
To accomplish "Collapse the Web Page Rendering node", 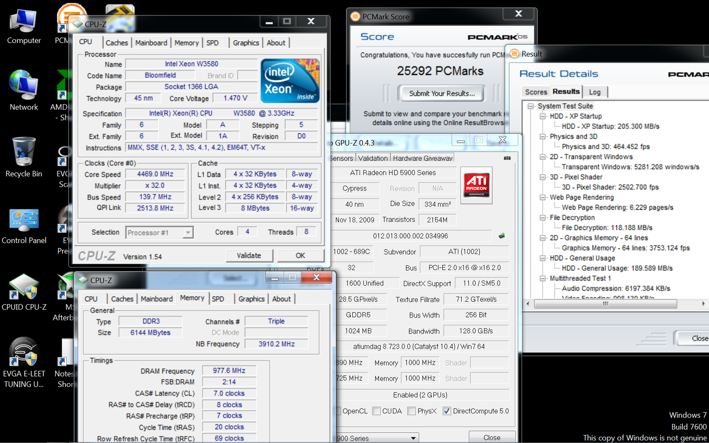I will (x=542, y=198).
